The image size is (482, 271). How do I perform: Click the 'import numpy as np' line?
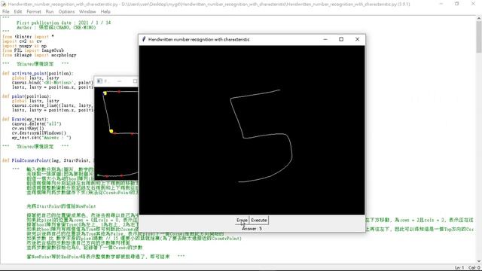point(24,46)
